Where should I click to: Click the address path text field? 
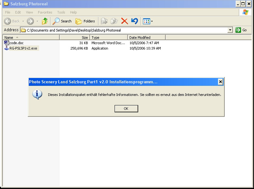point(124,30)
